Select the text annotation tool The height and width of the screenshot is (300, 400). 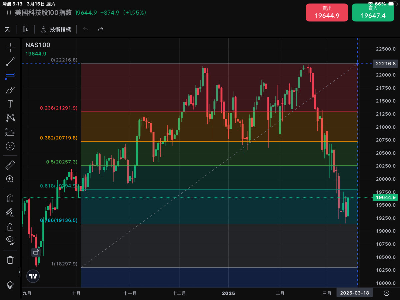click(x=10, y=104)
